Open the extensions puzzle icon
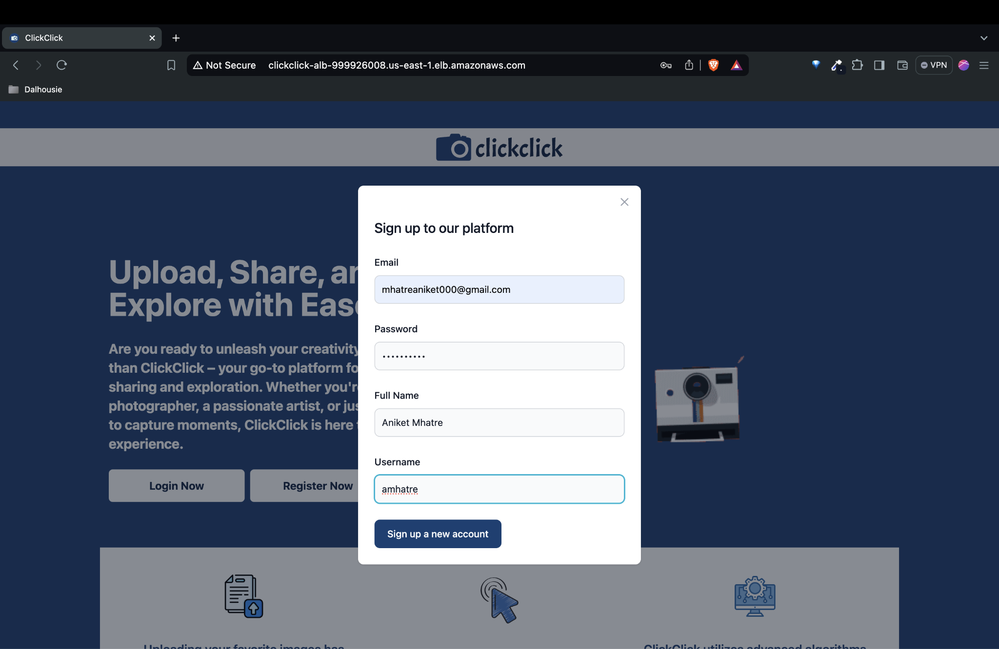This screenshot has width=999, height=649. click(857, 65)
